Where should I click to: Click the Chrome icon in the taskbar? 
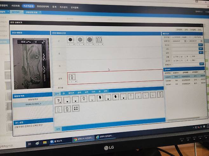[x=76, y=139]
